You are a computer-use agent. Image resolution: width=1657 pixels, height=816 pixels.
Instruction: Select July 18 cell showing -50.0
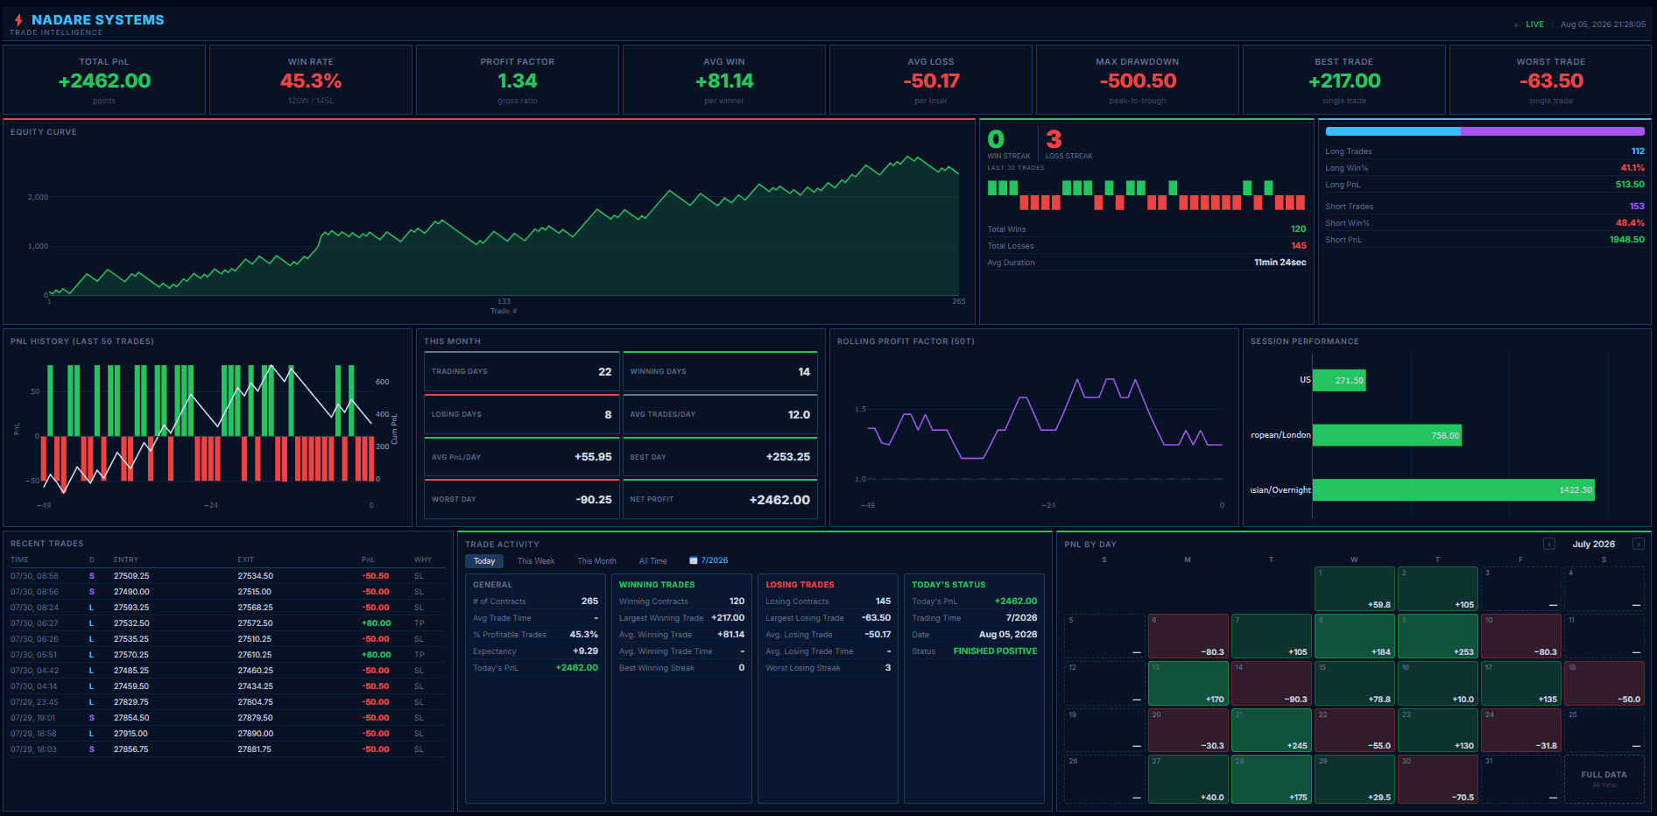point(1604,683)
